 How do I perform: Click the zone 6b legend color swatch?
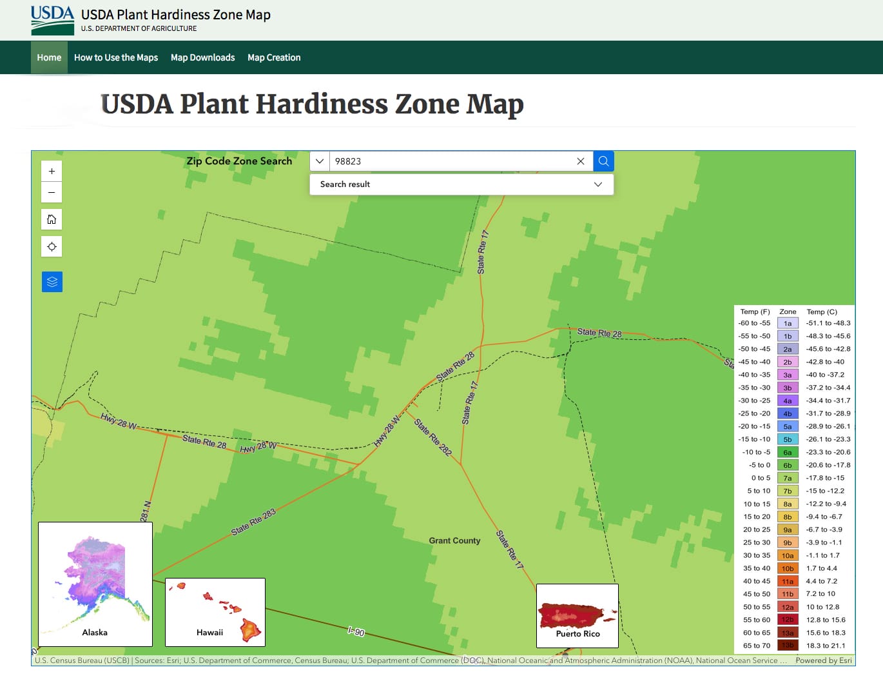pyautogui.click(x=788, y=465)
